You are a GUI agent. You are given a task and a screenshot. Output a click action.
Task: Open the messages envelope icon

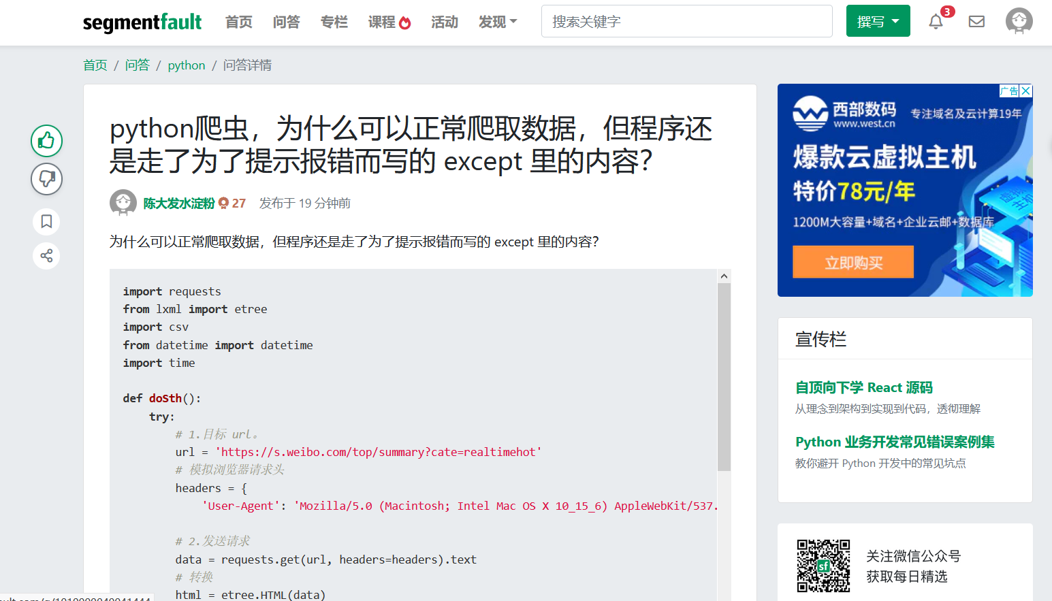[976, 22]
